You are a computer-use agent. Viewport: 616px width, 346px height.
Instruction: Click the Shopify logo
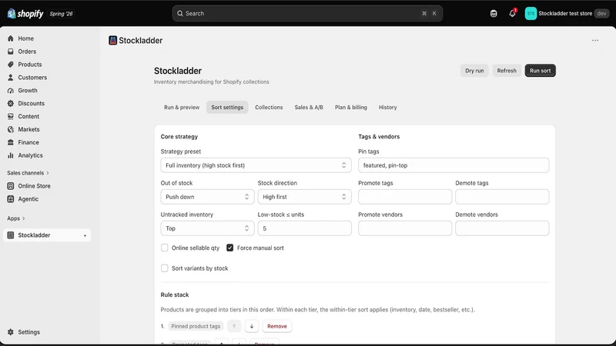(25, 14)
